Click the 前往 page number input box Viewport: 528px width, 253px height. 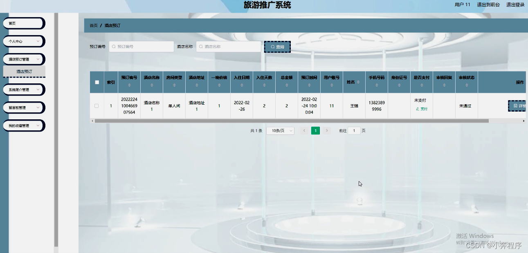coord(354,131)
